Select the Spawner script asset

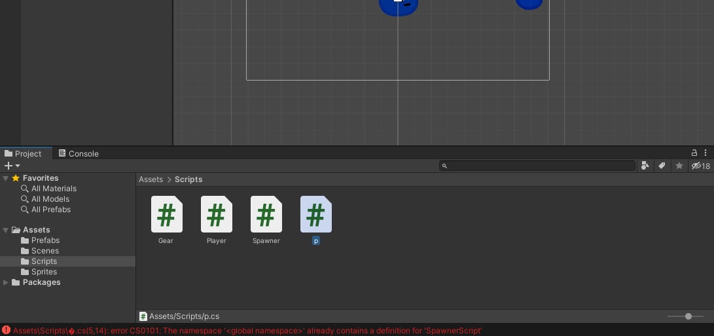pyautogui.click(x=266, y=215)
